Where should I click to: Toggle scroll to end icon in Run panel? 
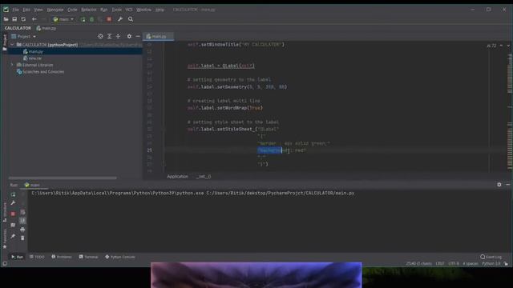[22, 221]
